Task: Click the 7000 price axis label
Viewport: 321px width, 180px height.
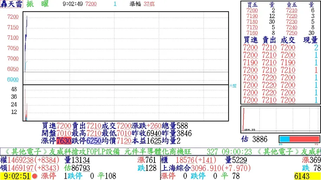Action: tap(13, 59)
